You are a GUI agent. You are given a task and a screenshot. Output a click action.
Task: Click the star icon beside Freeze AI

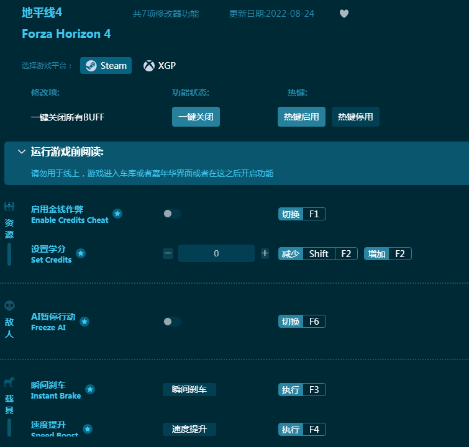pos(84,322)
